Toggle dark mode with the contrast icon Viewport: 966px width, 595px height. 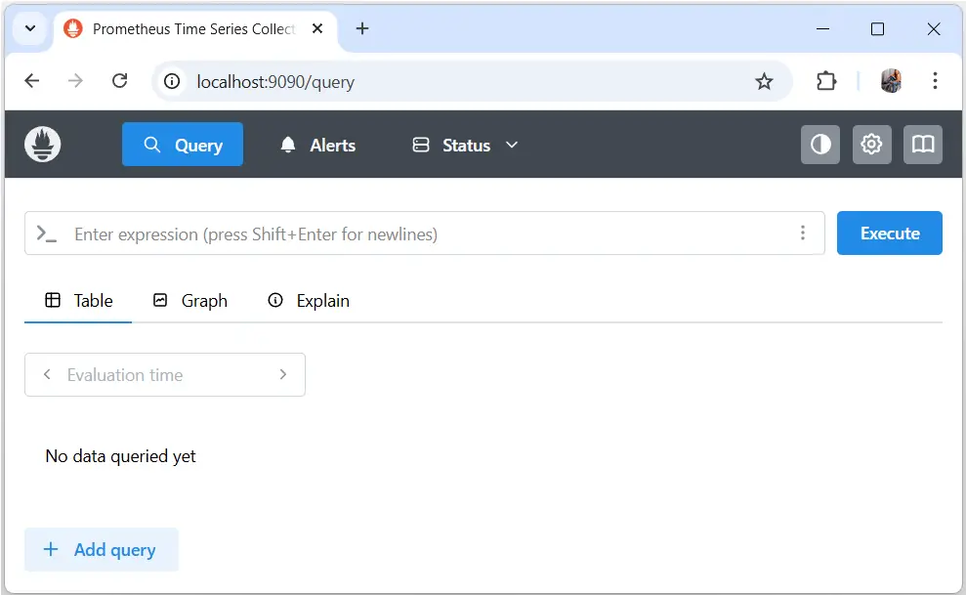pos(820,144)
